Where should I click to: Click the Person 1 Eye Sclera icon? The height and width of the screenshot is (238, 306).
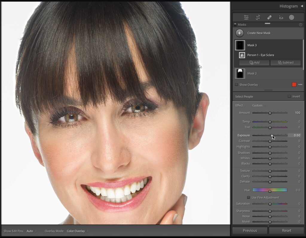(x=242, y=55)
